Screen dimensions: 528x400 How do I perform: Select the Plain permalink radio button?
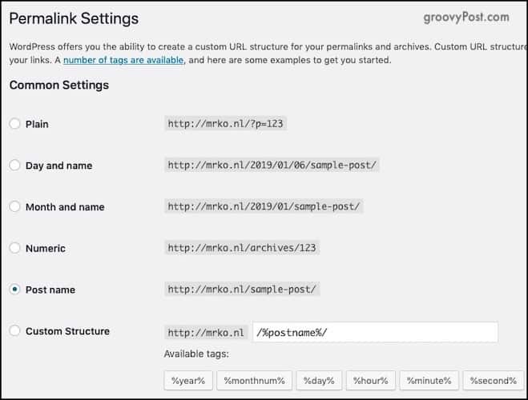14,124
